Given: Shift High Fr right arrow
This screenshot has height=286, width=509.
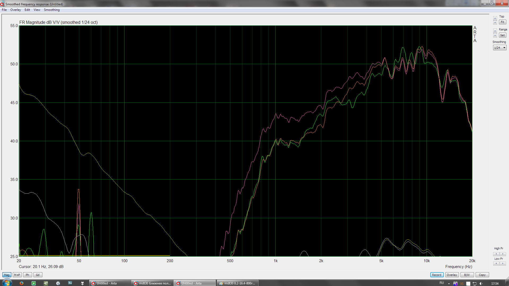Looking at the screenshot, I should (502, 254).
